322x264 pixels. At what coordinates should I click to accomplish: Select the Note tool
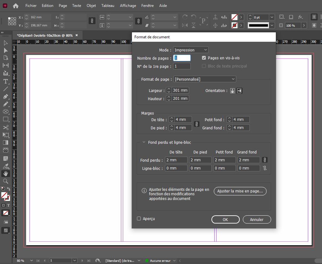(x=6, y=159)
